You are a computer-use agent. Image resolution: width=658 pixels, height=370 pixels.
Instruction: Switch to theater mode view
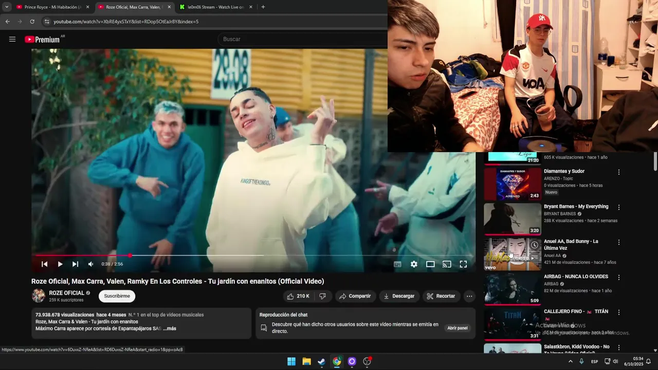pyautogui.click(x=430, y=264)
